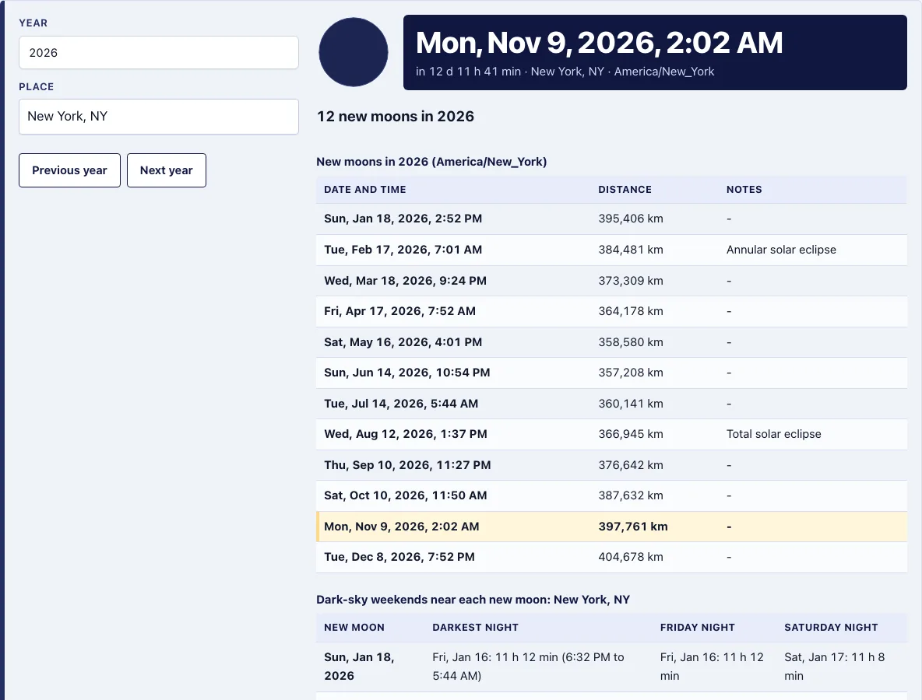Image resolution: width=922 pixels, height=700 pixels.
Task: Select row Sun, Jan 18, 2026, 2:52 PM
Action: (x=611, y=219)
